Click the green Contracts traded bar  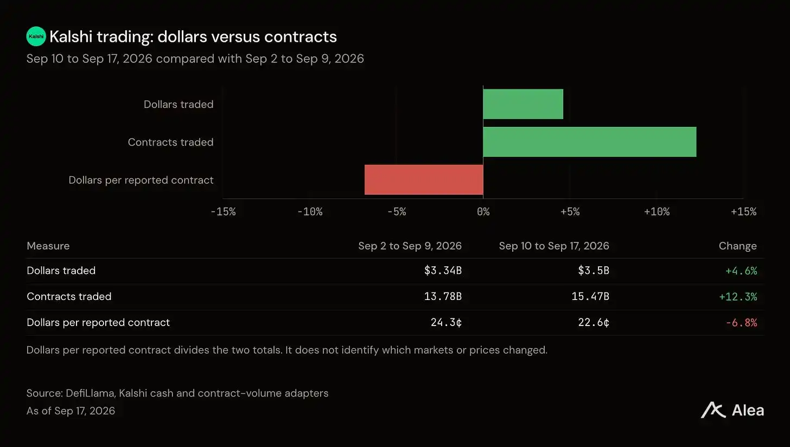click(x=590, y=142)
